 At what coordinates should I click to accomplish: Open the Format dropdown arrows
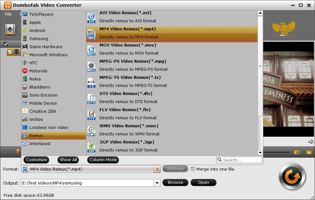point(157,169)
